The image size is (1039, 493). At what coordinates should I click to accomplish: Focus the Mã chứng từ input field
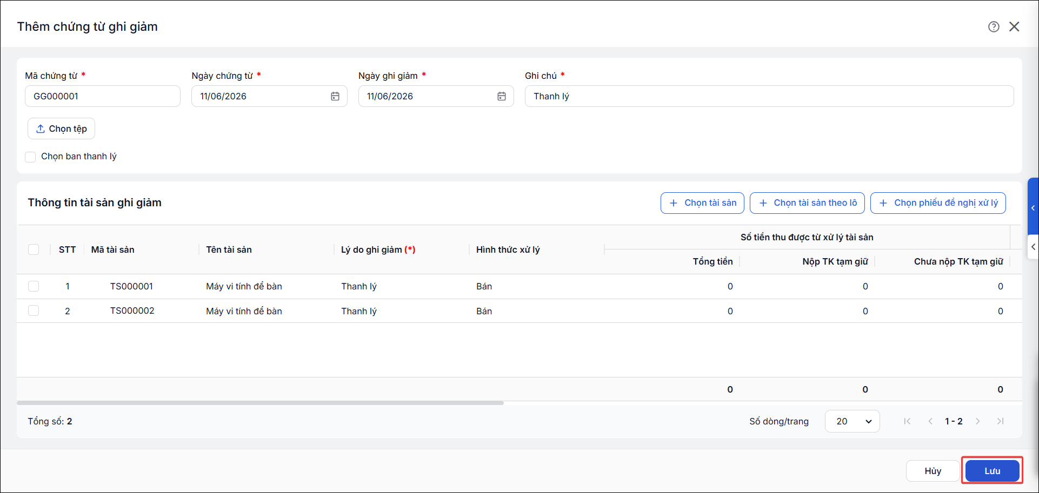coord(103,96)
